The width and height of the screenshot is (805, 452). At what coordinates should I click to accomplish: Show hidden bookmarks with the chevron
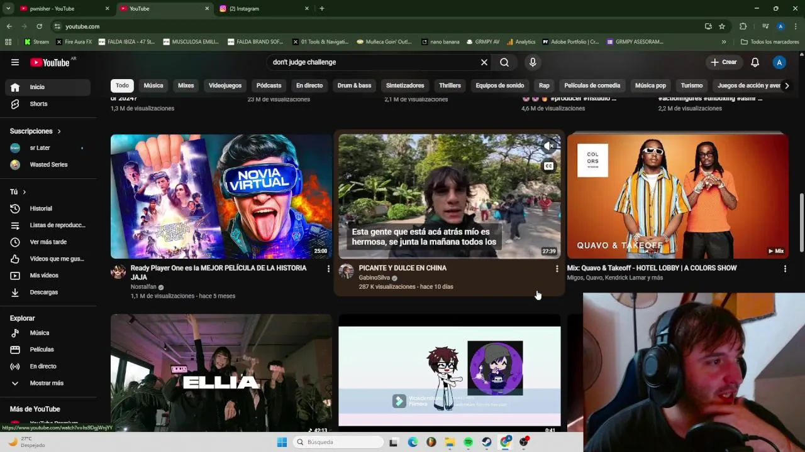point(724,42)
